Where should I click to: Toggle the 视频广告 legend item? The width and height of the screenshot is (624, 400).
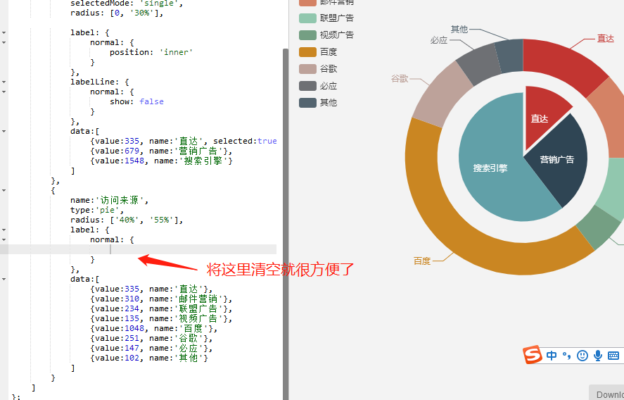[x=326, y=35]
